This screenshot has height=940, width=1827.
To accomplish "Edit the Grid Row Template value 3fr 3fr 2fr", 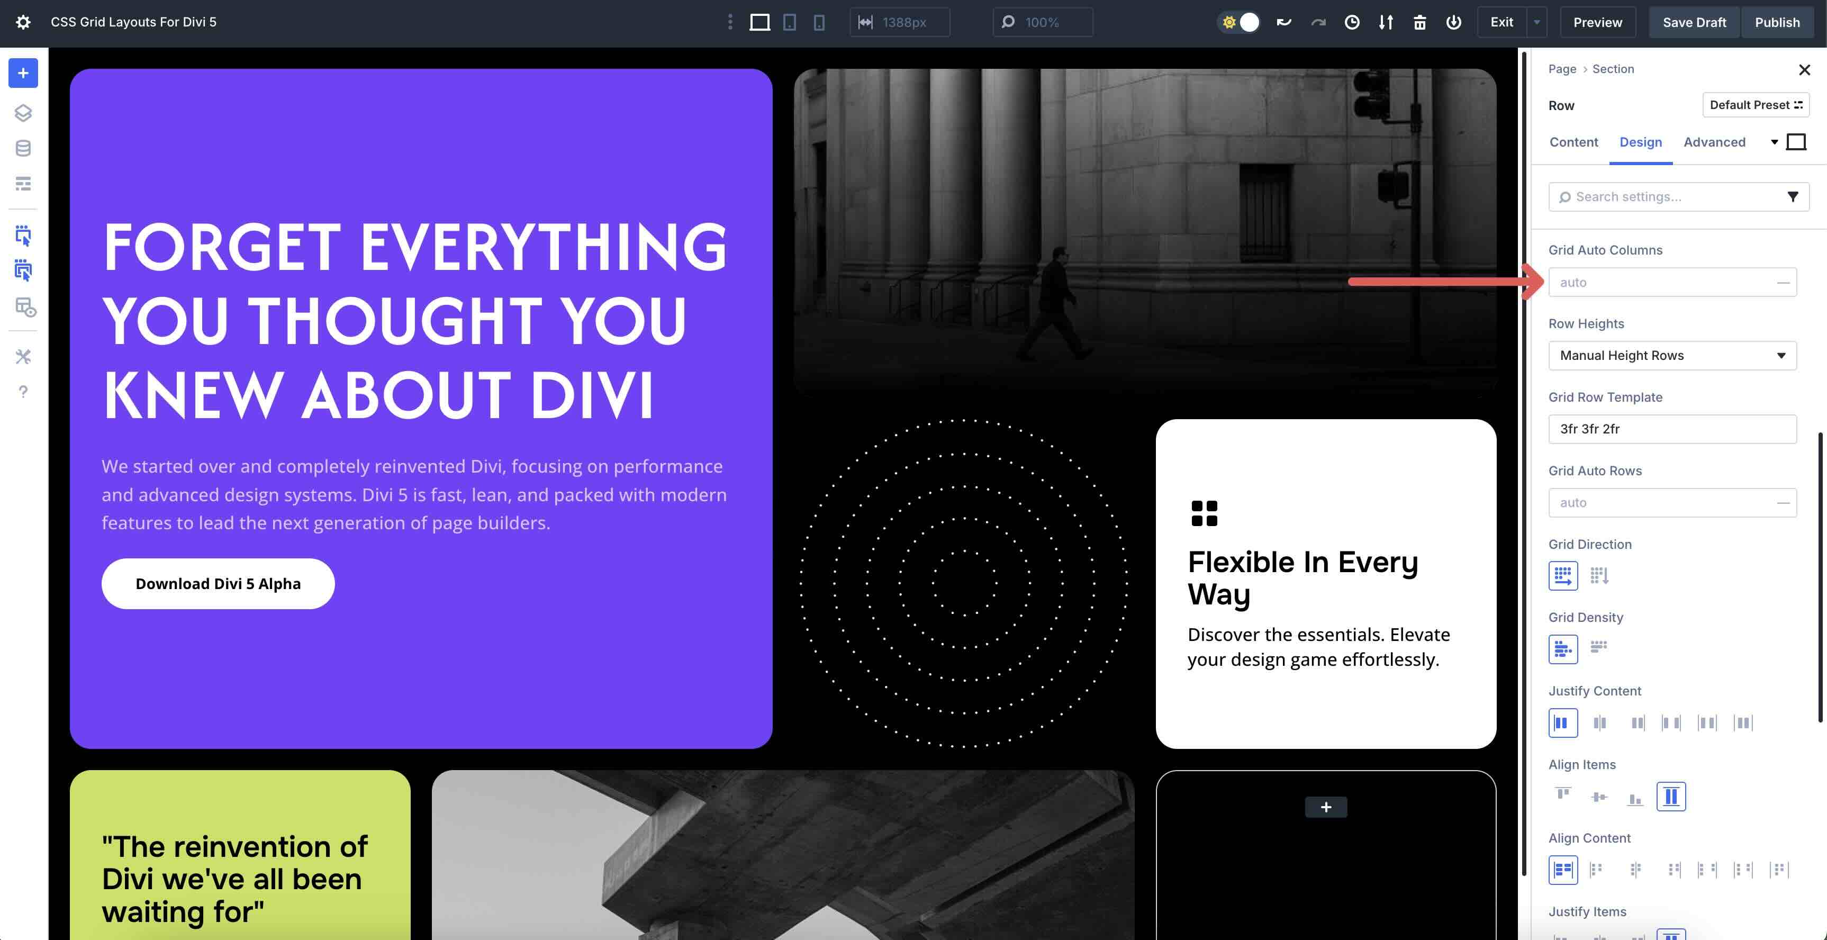I will tap(1672, 429).
